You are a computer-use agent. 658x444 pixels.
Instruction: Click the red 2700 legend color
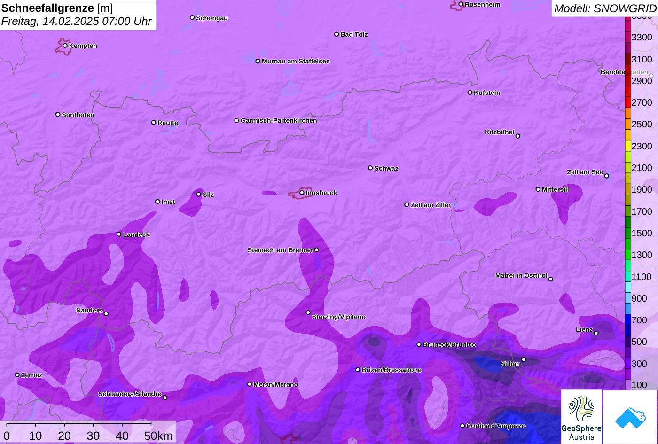tap(628, 102)
